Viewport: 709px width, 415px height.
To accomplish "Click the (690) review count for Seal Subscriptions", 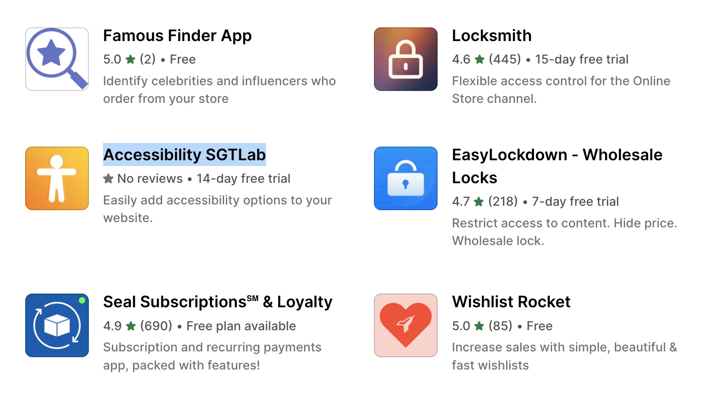I will click(156, 326).
